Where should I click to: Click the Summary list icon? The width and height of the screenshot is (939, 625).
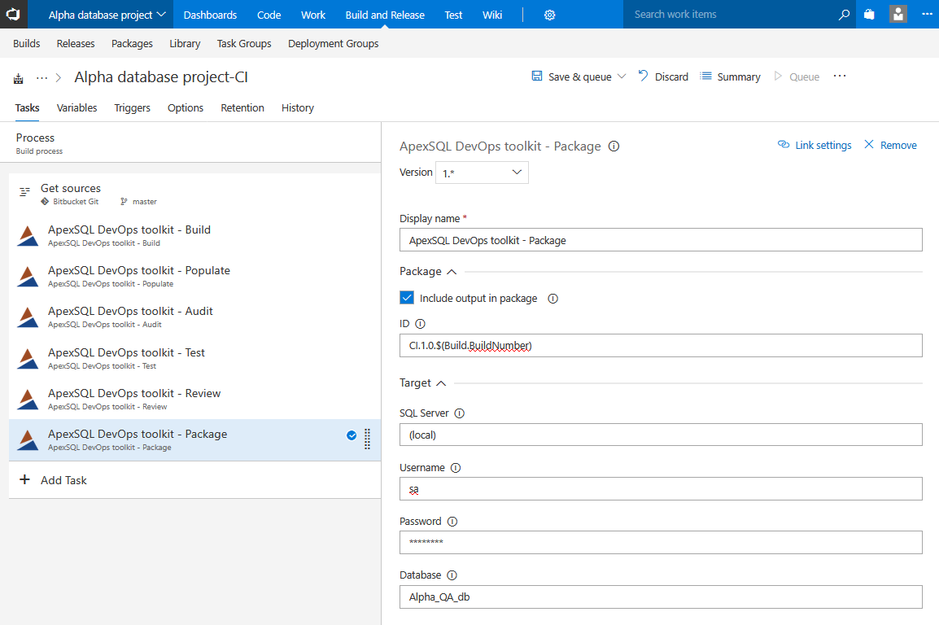tap(706, 76)
